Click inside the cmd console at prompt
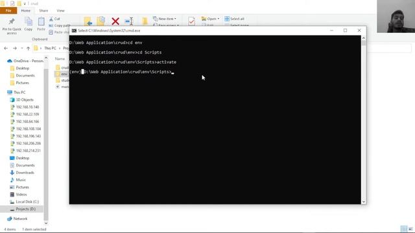415x233 pixels. (x=172, y=72)
